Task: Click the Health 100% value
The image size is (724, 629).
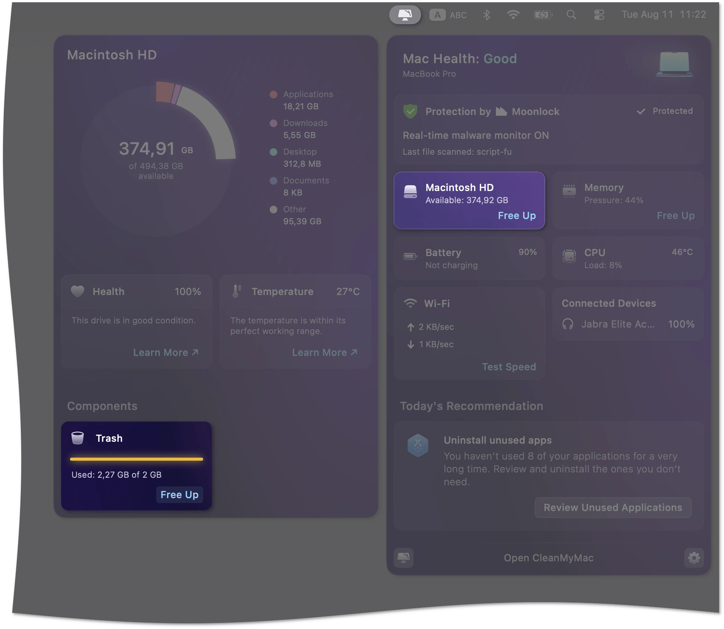Action: (x=188, y=292)
